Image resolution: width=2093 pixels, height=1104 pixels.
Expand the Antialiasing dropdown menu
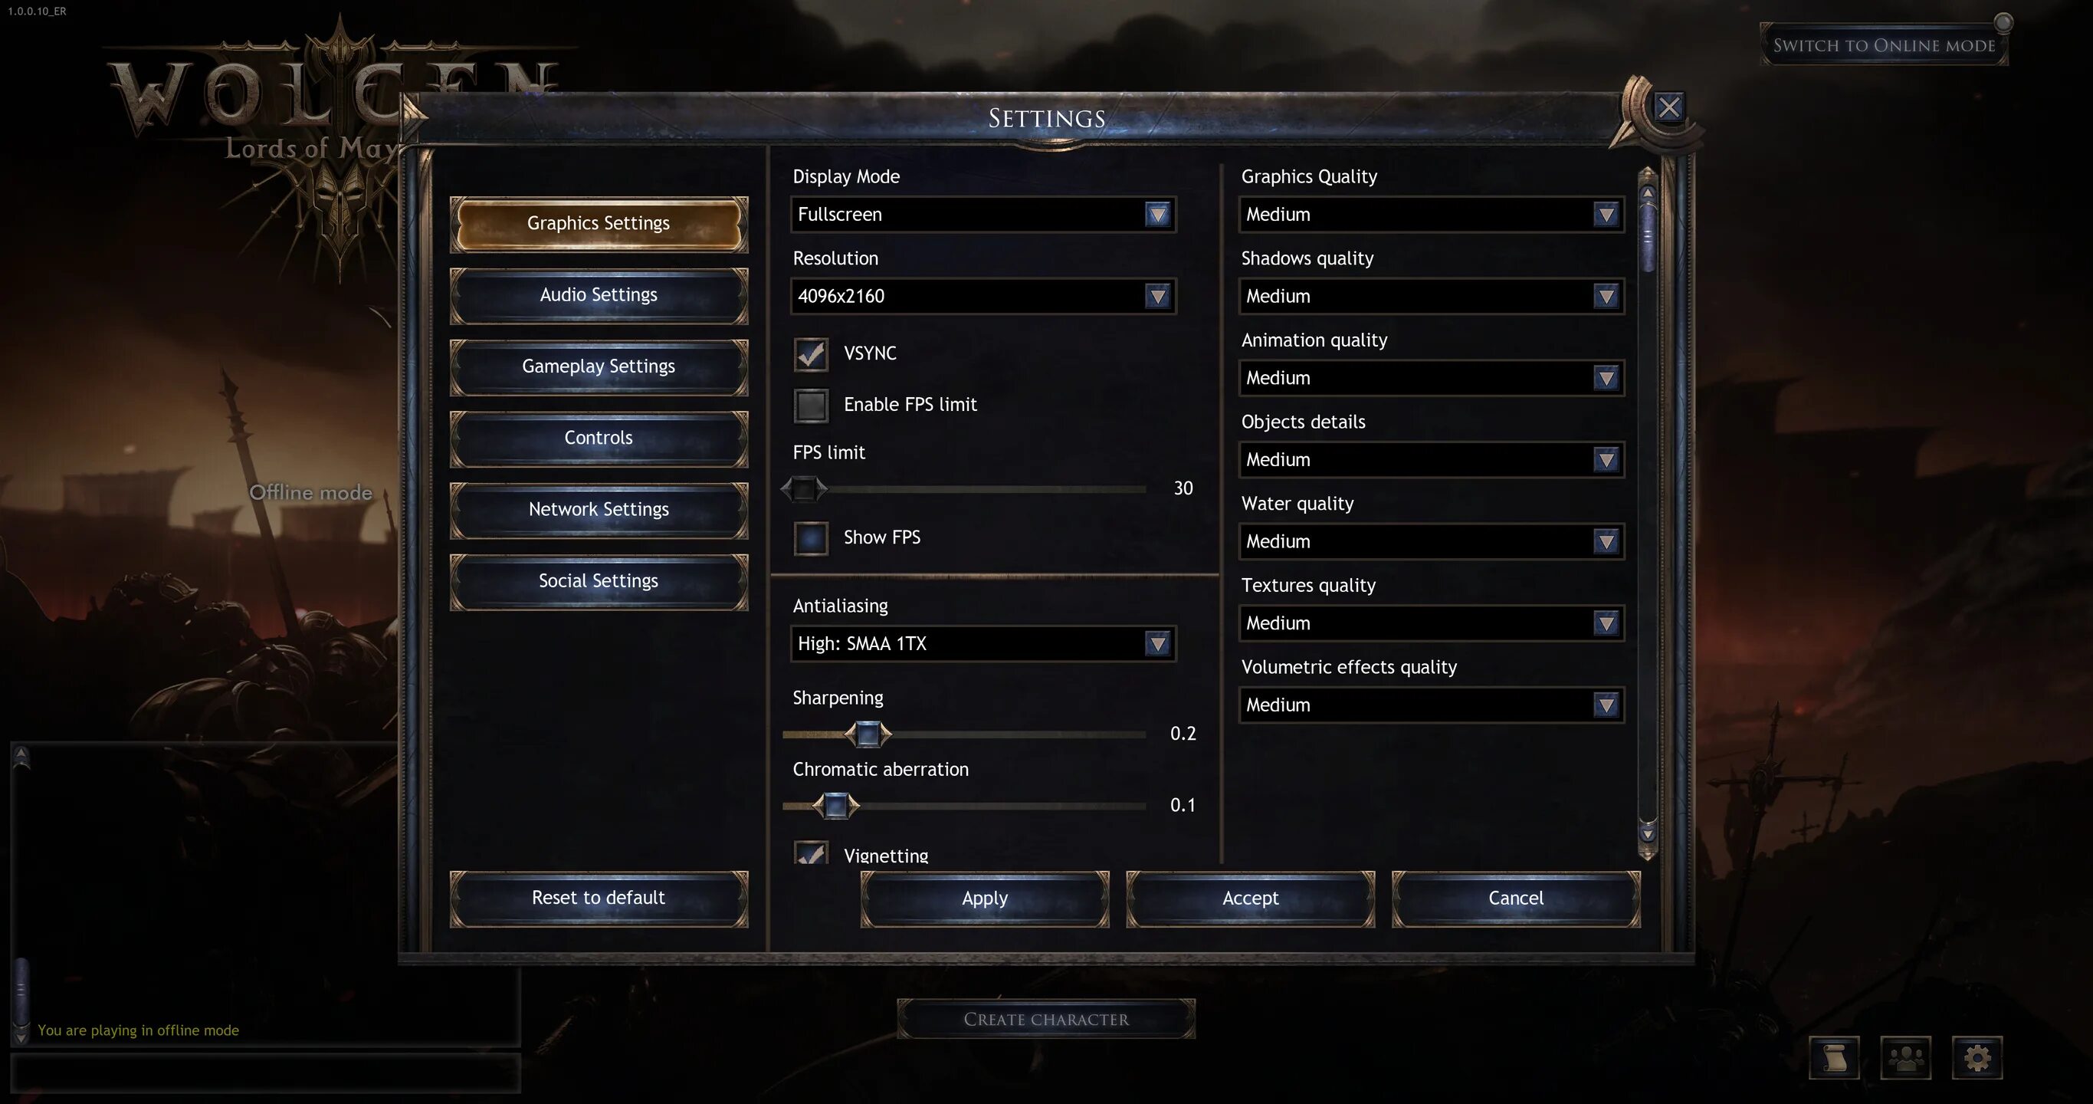pyautogui.click(x=1157, y=642)
